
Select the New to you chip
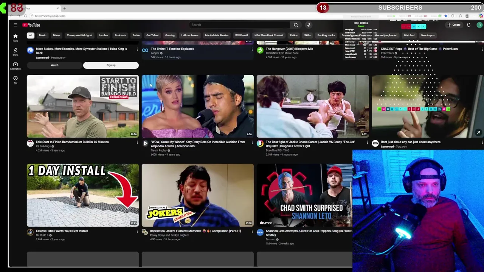[428, 36]
